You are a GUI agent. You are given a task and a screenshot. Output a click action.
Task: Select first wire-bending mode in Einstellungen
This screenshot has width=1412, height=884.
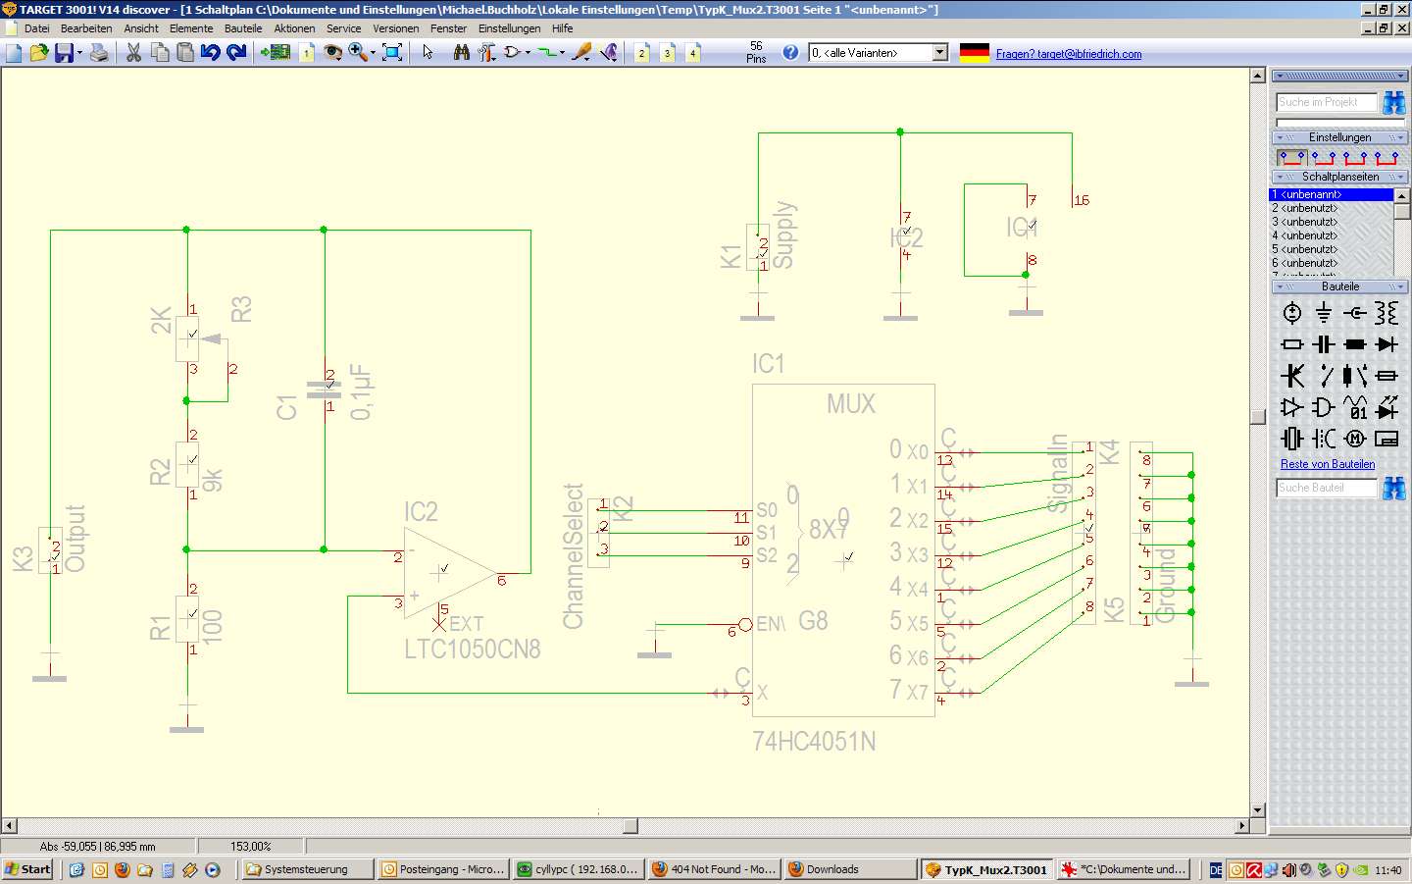(1291, 157)
